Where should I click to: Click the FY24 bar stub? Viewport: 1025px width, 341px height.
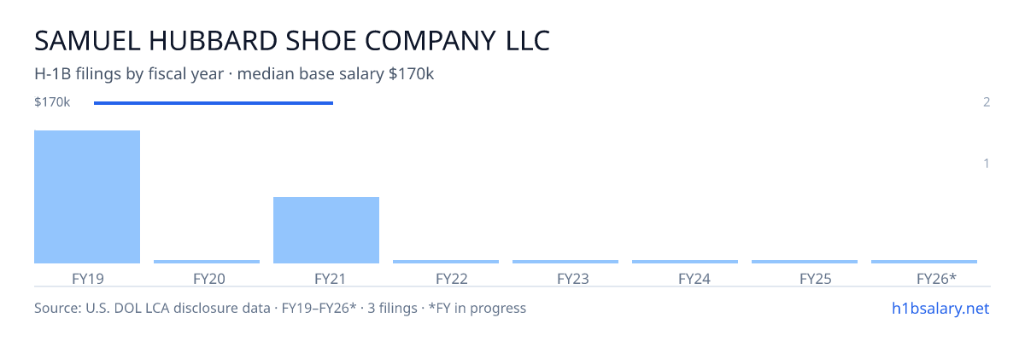(685, 262)
